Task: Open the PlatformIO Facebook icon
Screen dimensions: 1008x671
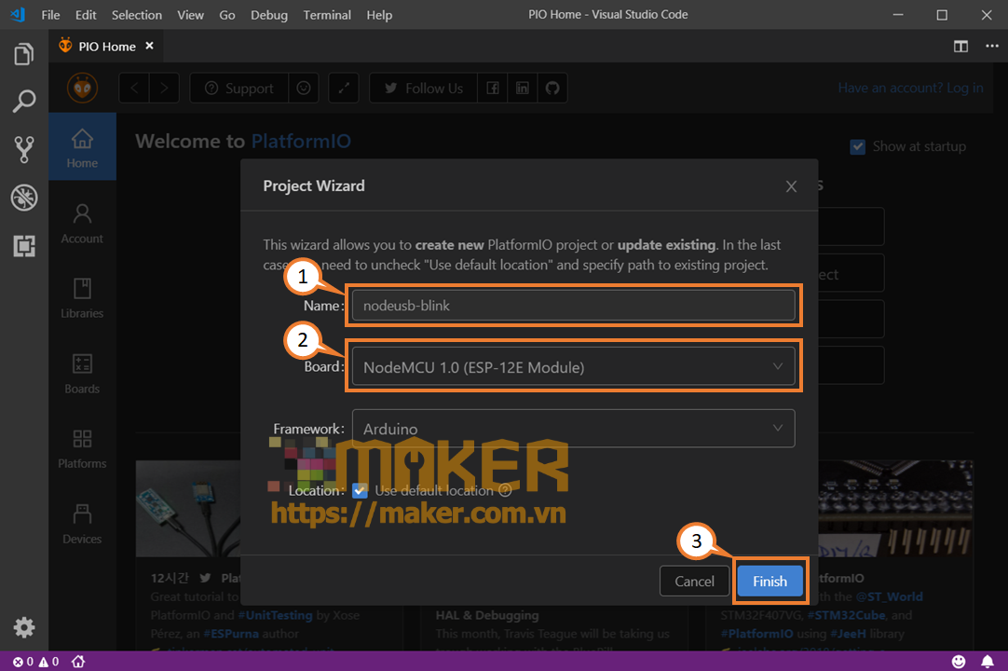Action: pos(493,89)
